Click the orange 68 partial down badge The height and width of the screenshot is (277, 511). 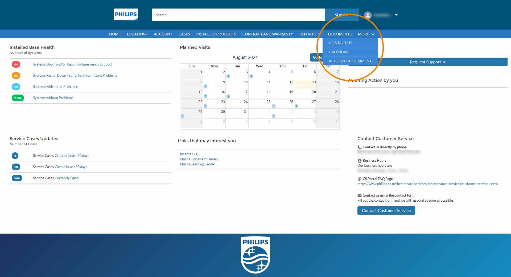tap(16, 76)
